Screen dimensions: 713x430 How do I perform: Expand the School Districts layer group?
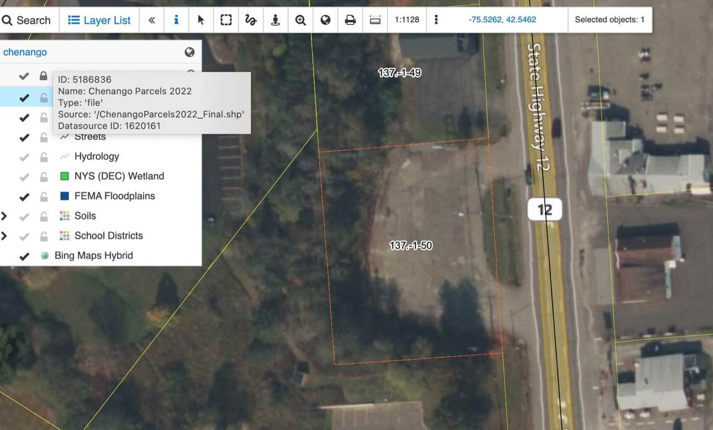(4, 236)
